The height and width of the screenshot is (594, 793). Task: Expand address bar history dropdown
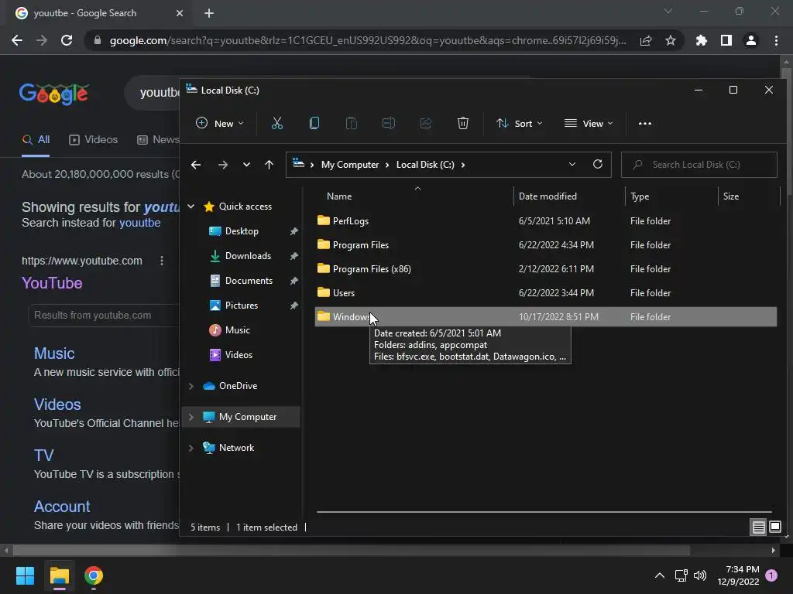pos(572,164)
